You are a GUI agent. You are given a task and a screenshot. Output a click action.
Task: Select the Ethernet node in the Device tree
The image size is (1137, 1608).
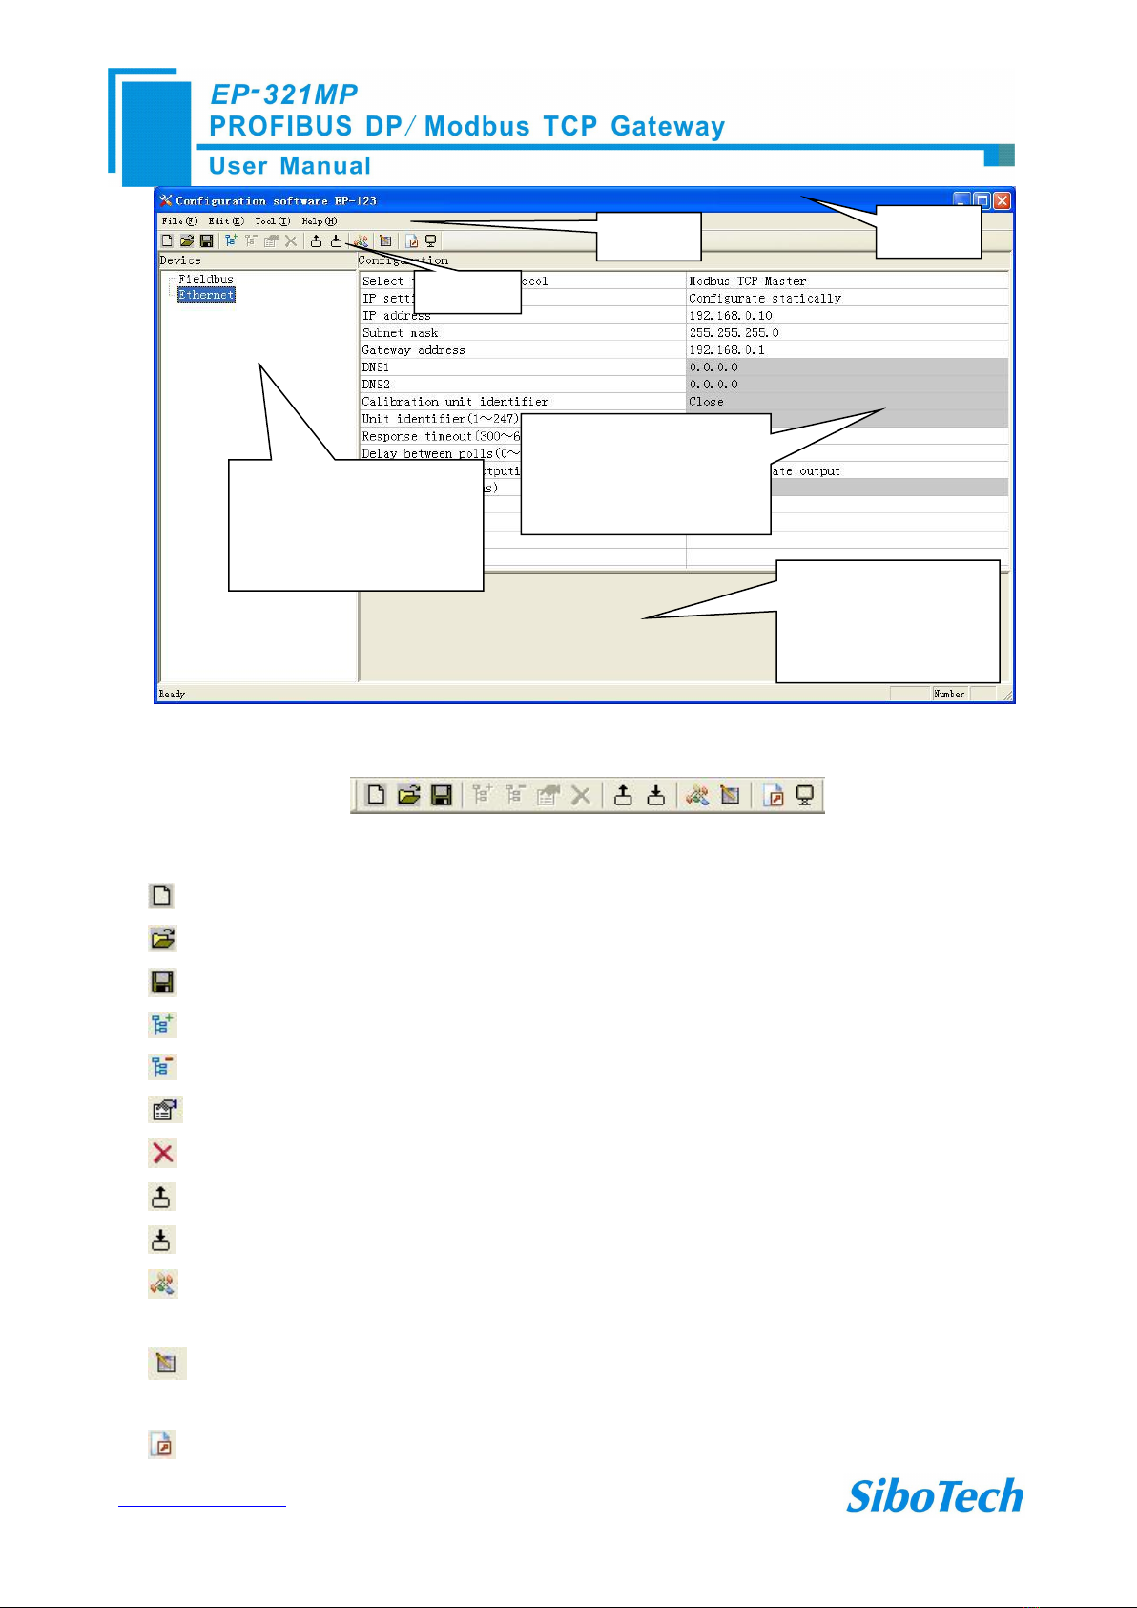coord(206,295)
